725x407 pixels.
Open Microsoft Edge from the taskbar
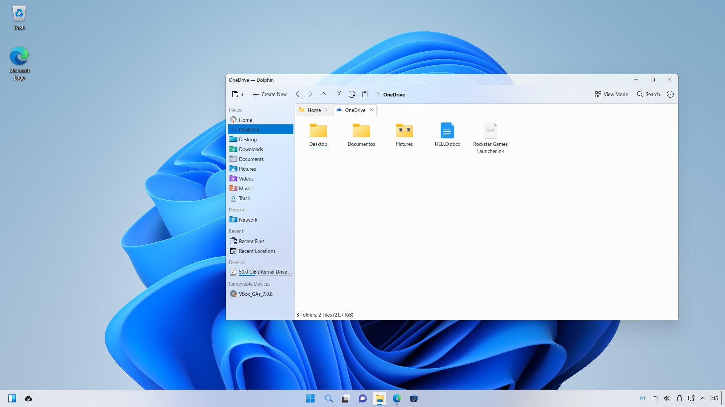point(396,398)
